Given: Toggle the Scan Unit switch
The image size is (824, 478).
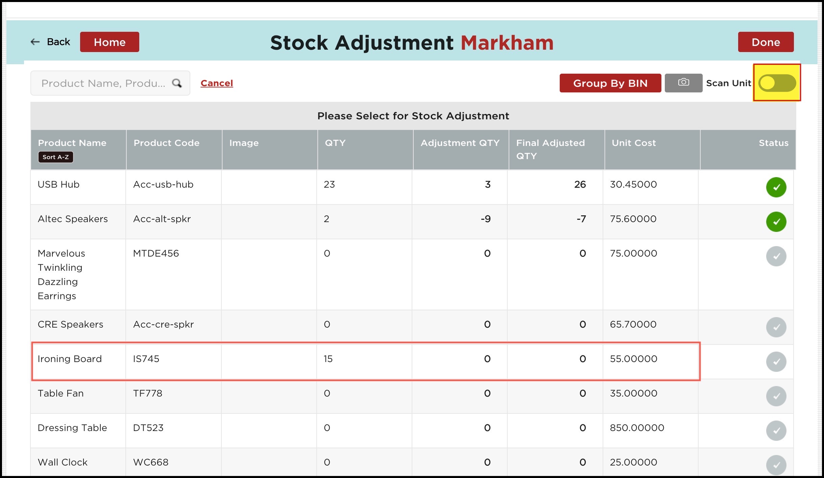Looking at the screenshot, I should (777, 83).
